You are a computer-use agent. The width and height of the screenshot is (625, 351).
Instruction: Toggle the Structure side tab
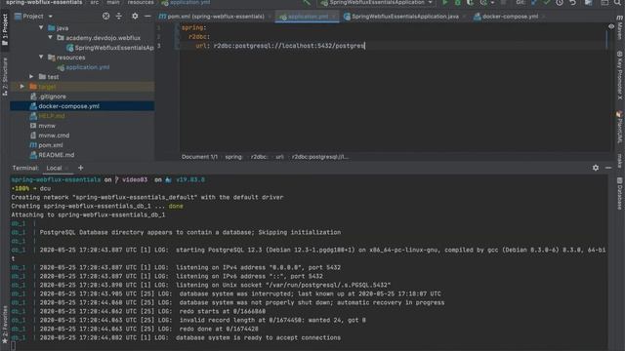(x=5, y=76)
